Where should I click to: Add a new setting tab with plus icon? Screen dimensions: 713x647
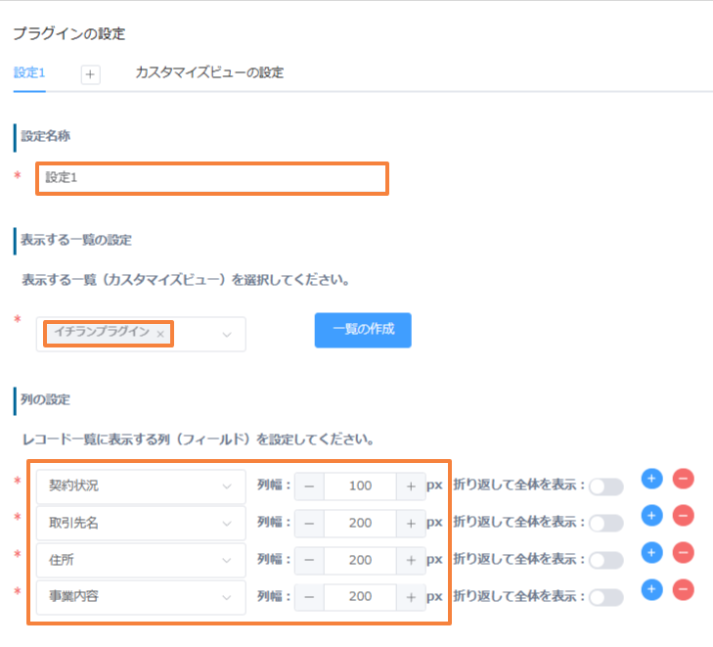click(x=91, y=74)
